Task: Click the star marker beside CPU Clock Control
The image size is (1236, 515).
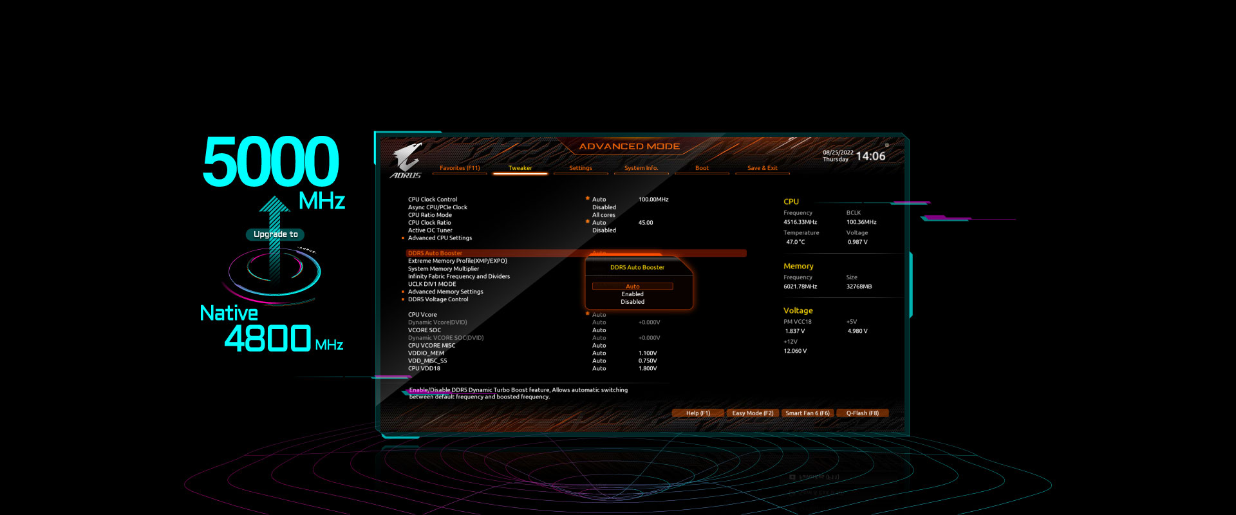Action: point(587,198)
